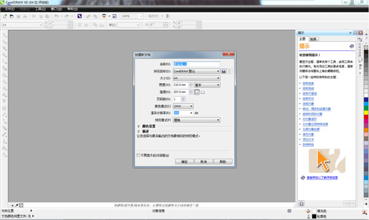Click the help icon beside orange hints title
Image resolution: width=369 pixels, height=220 pixels.
pos(352,46)
